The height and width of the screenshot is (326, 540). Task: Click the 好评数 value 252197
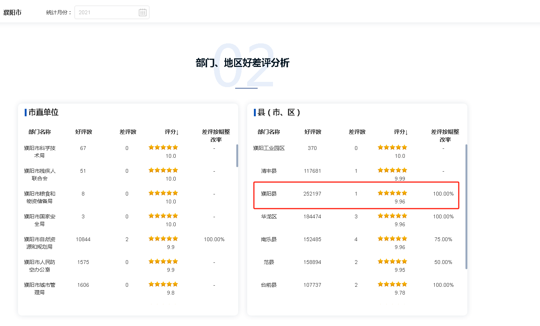click(312, 194)
